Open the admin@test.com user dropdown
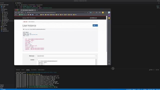 [93, 18]
